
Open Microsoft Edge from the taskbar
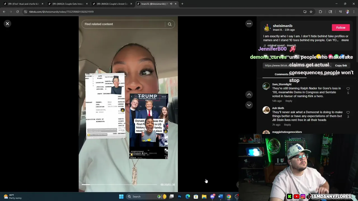(188, 197)
